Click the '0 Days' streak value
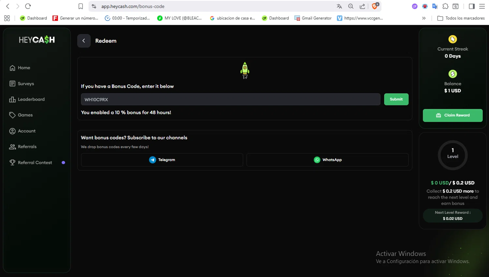Image resolution: width=489 pixels, height=277 pixels. 452,56
